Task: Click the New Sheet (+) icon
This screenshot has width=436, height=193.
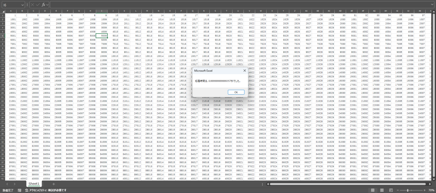Action: click(x=53, y=184)
